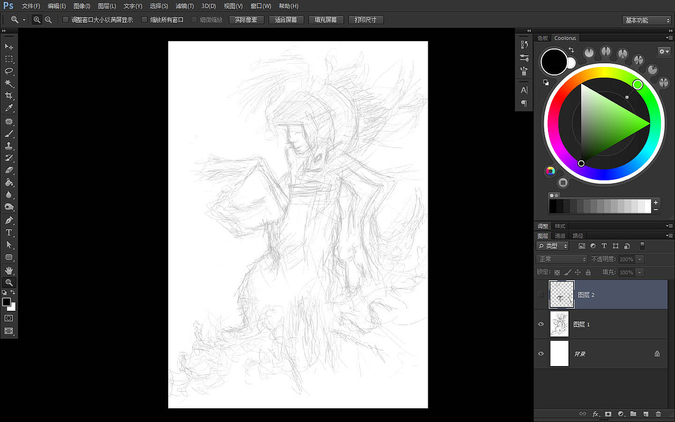
Task: Toggle lock all padlock in 锁定 row
Action: point(588,272)
